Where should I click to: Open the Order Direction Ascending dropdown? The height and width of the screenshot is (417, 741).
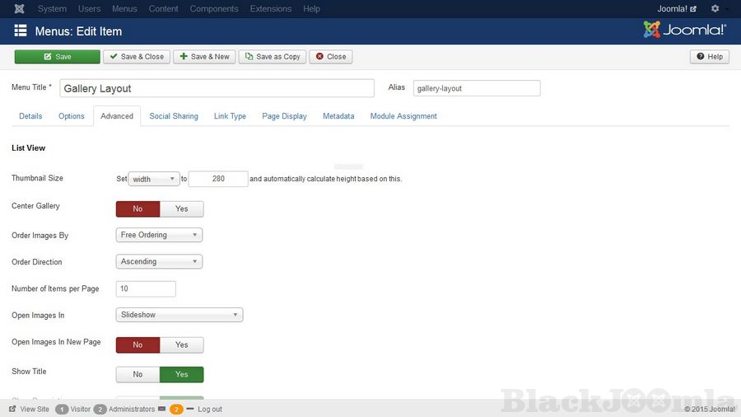tap(160, 262)
